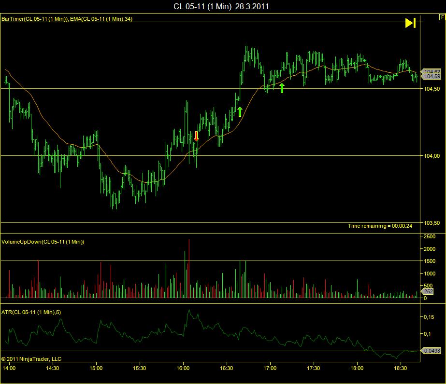Click the 16:00 time axis label

click(183, 368)
